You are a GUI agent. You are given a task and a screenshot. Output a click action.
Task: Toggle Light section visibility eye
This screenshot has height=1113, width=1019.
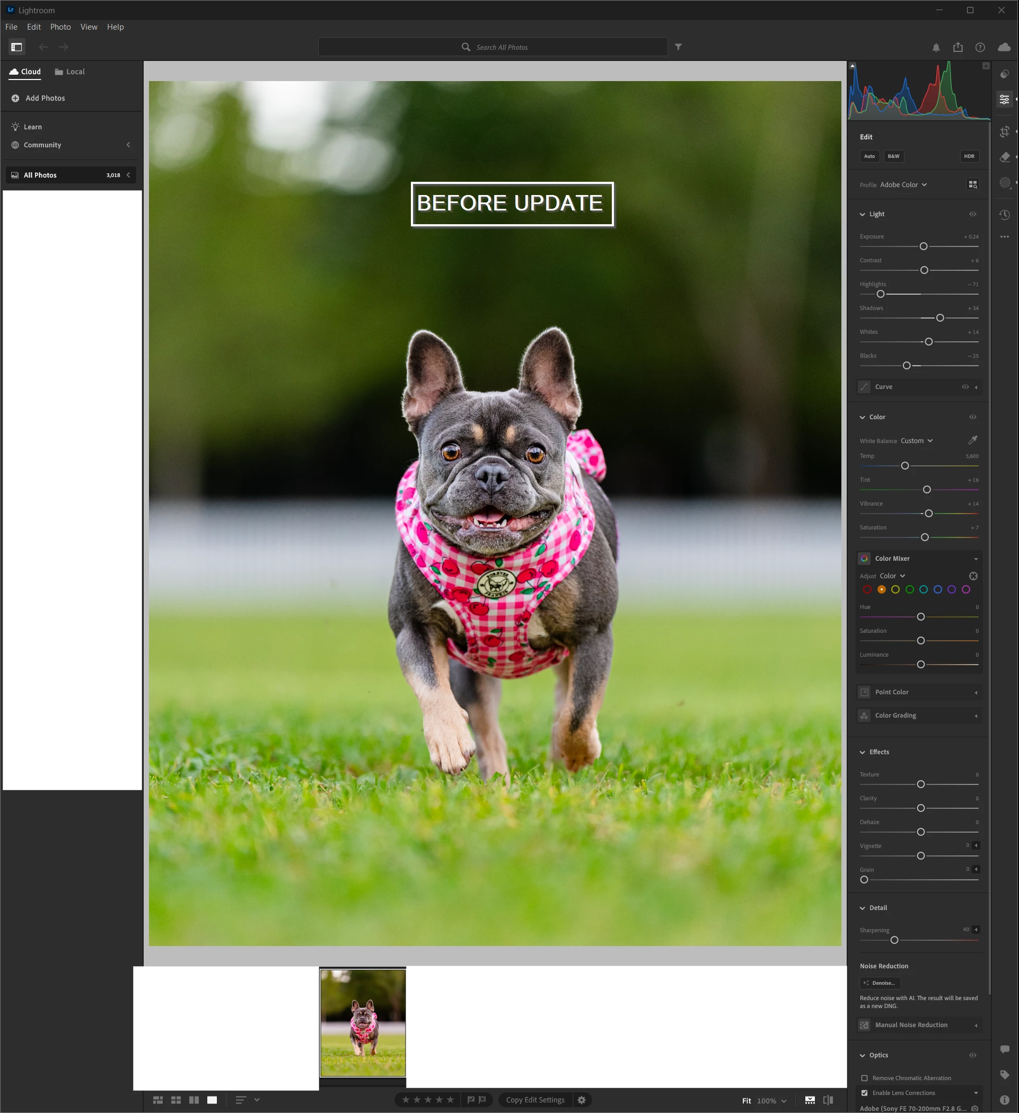(972, 214)
